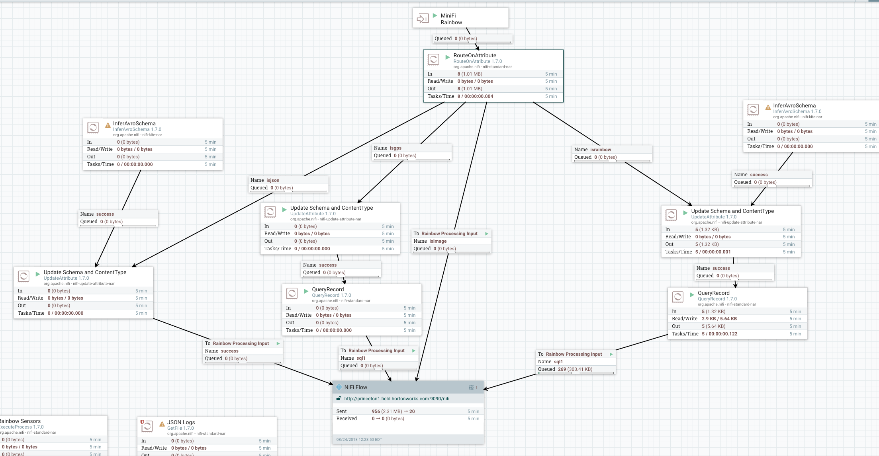Click 'Queued 269 (303.41 KB)' text
879x456 pixels.
click(x=565, y=369)
